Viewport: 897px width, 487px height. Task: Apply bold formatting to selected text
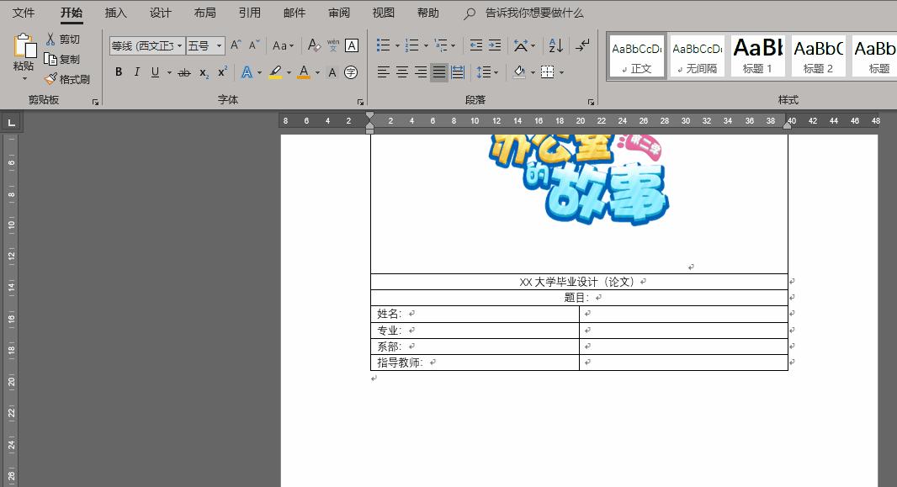click(118, 72)
